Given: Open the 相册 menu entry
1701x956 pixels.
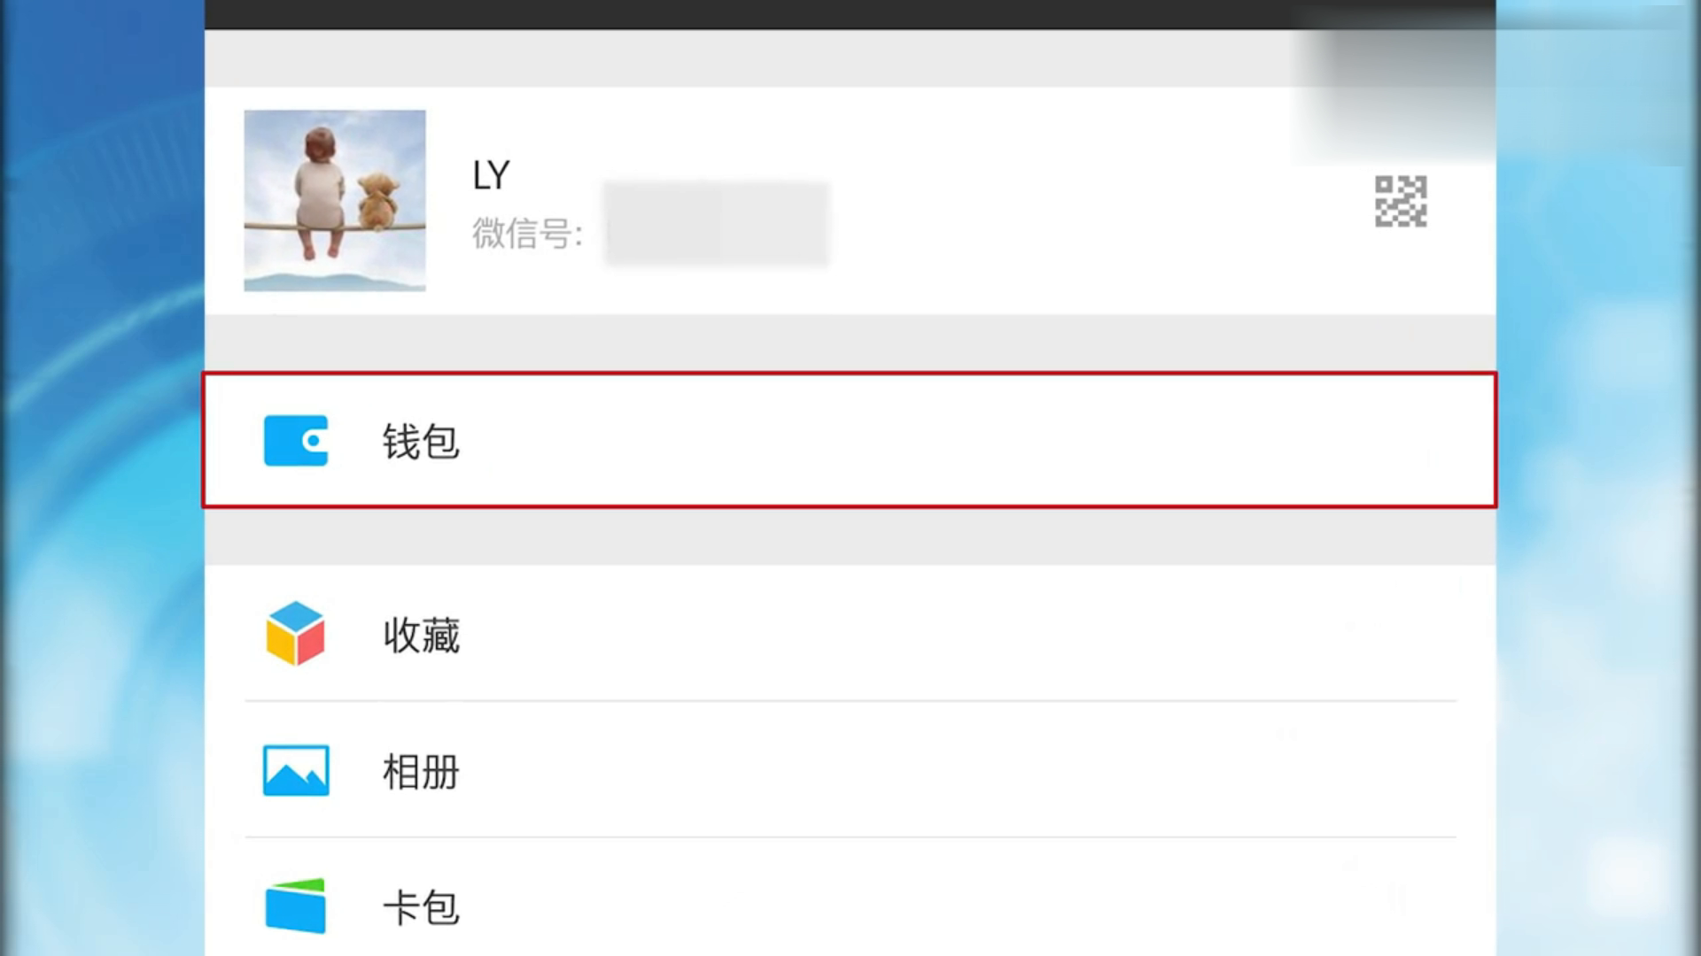Looking at the screenshot, I should (x=421, y=771).
